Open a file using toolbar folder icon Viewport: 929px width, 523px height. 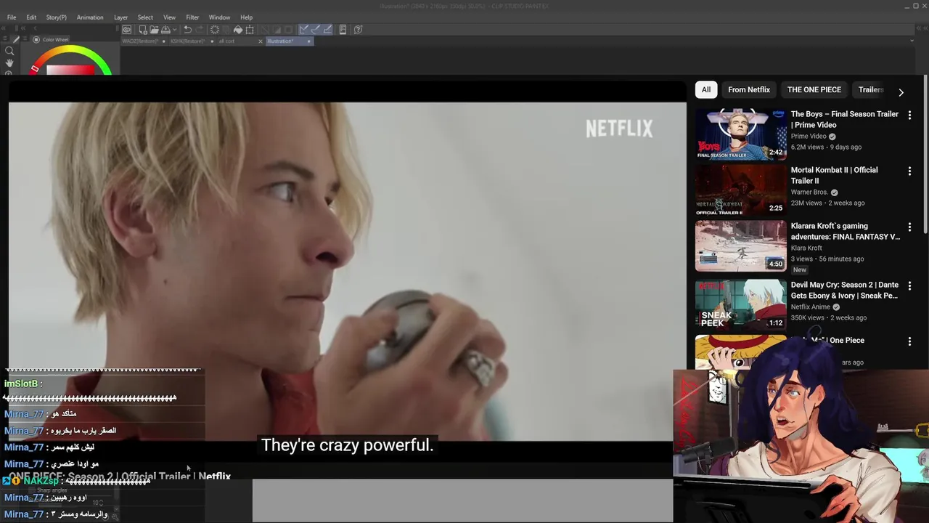(x=154, y=30)
